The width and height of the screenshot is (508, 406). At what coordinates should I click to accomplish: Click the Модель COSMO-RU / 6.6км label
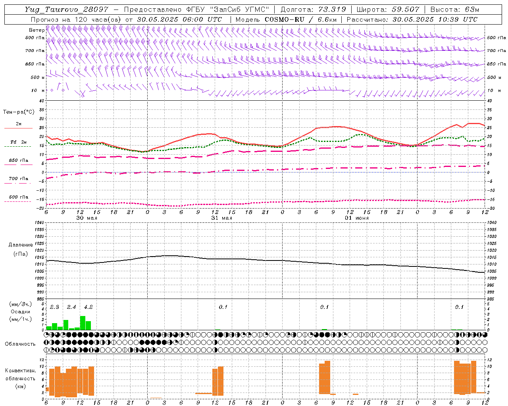[286, 19]
